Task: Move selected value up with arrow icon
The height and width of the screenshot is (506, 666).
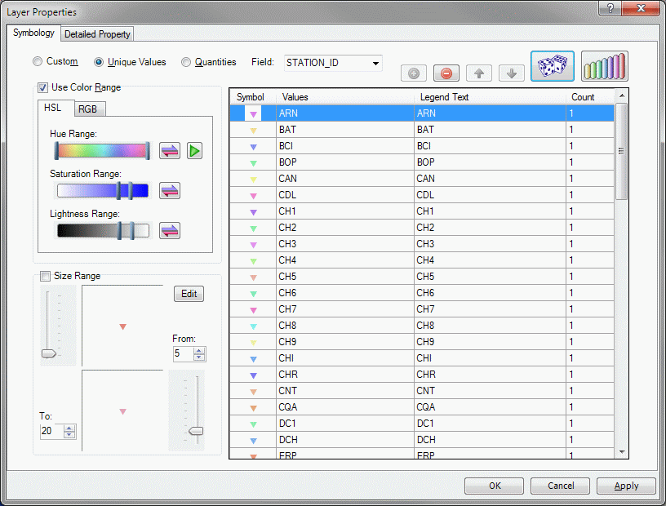Action: click(479, 73)
